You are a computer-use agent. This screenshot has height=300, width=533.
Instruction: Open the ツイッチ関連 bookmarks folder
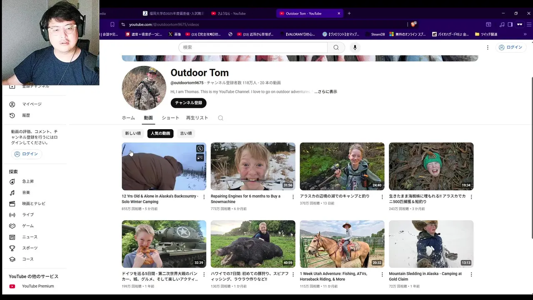click(486, 34)
